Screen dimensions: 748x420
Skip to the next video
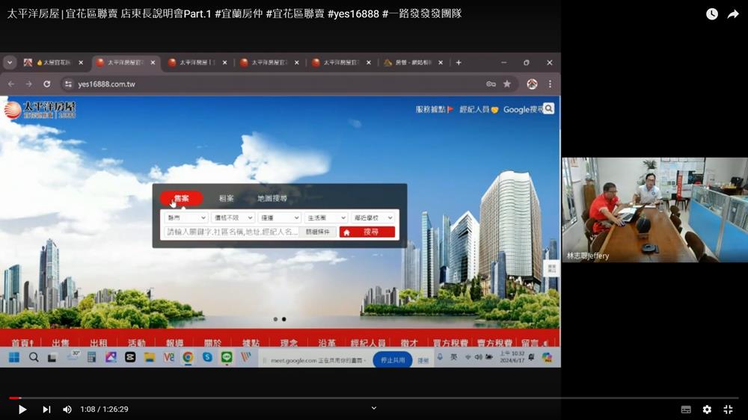(x=46, y=410)
